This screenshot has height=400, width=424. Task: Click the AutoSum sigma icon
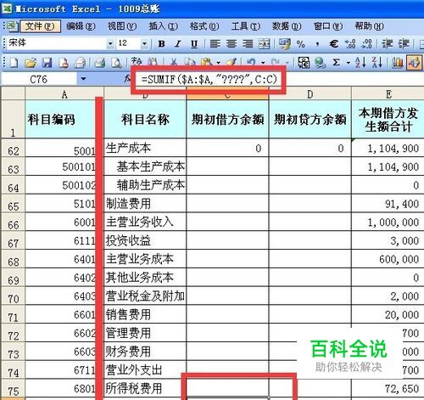point(337,62)
